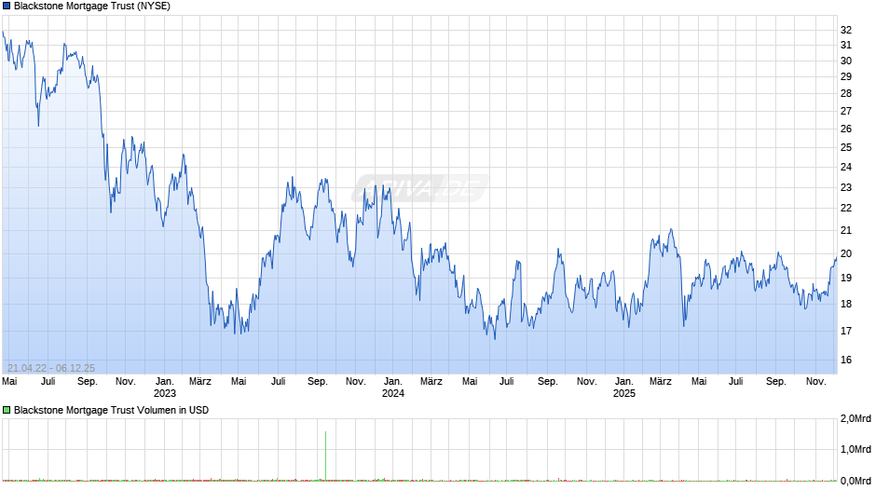Click the first 'Mai' label on time axis
The height and width of the screenshot is (490, 876).
[x=9, y=382]
